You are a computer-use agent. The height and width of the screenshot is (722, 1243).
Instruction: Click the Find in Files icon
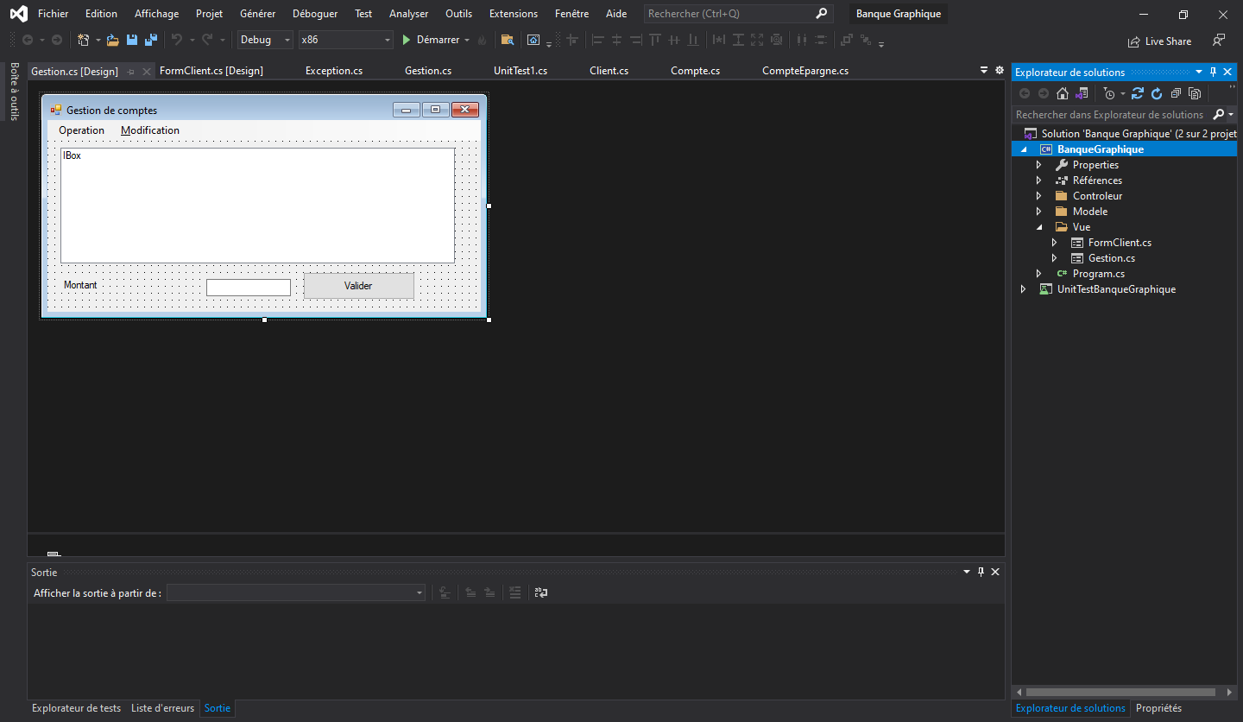[x=508, y=40]
